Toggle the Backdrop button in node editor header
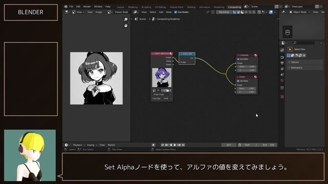Image resolution: width=328 pixels, height=184 pixels. point(224,12)
